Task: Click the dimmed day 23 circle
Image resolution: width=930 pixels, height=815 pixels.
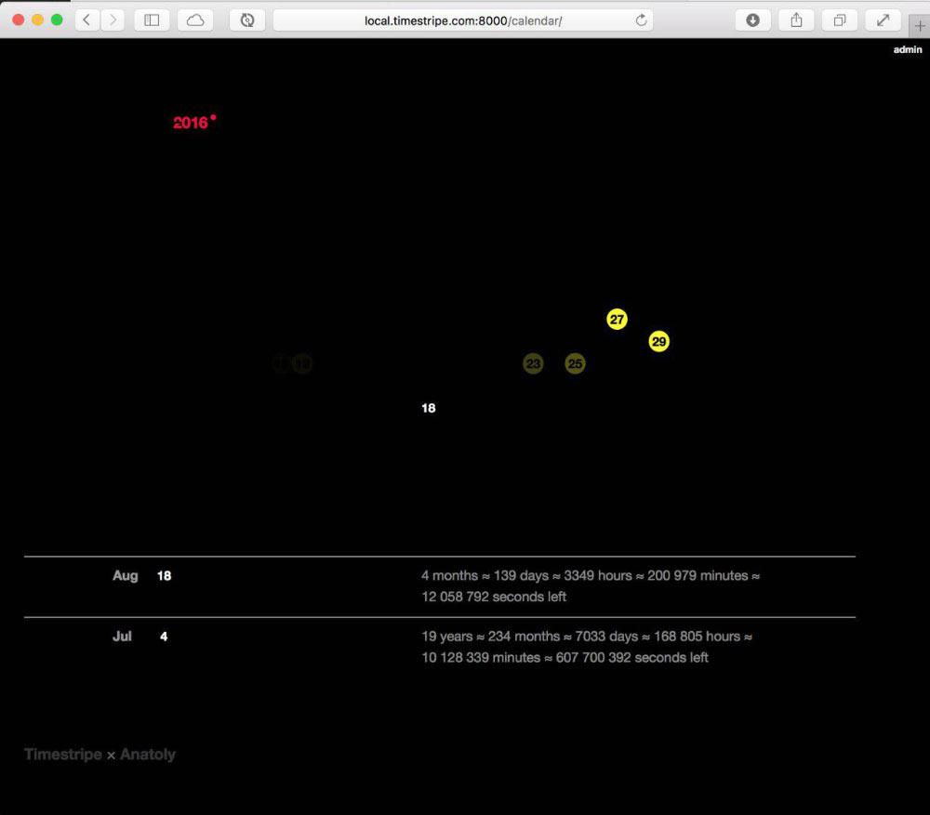Action: pos(533,364)
